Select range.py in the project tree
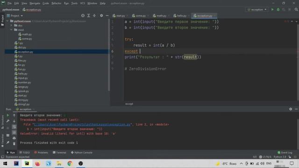The image size is (299, 168). coord(21,87)
